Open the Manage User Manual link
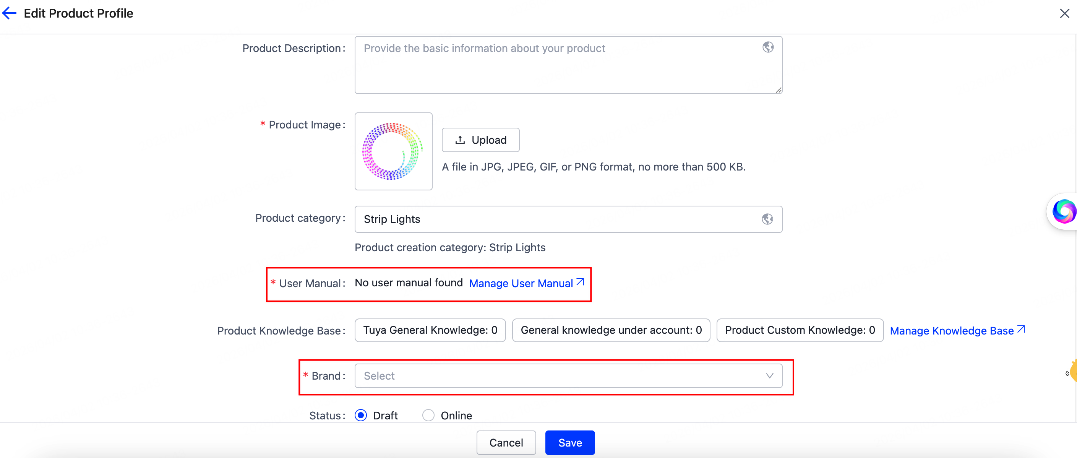This screenshot has height=458, width=1077. pos(521,283)
